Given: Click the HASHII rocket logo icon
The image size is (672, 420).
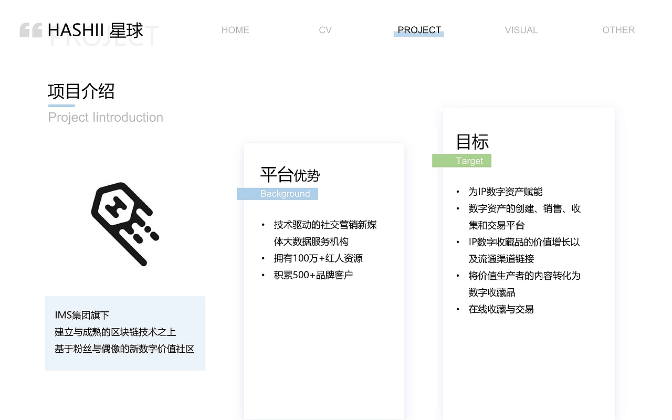Looking at the screenshot, I should (125, 224).
